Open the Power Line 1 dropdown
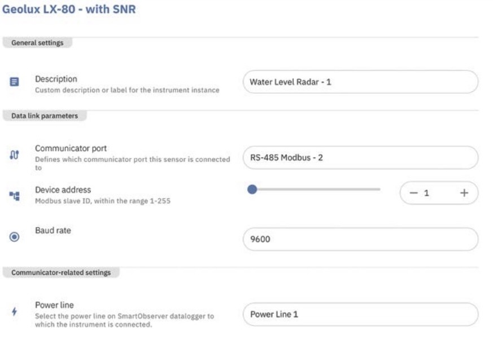493x351 pixels. coord(360,314)
